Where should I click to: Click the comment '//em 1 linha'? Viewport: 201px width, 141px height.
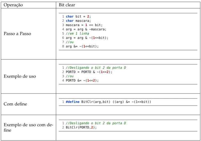pos(77,34)
